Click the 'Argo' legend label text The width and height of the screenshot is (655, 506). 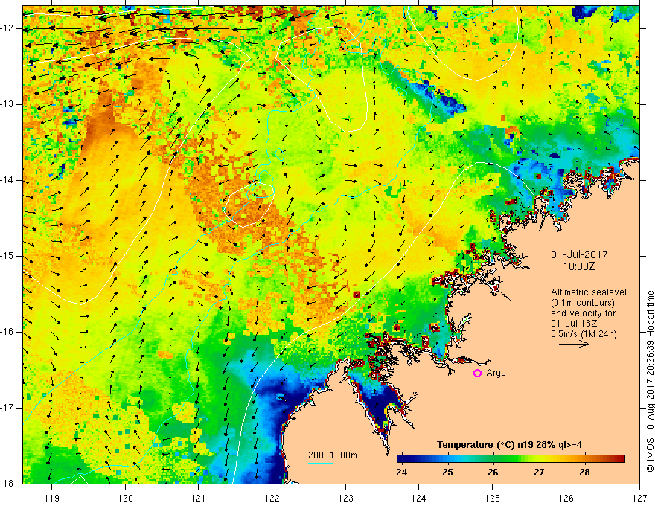(x=495, y=373)
